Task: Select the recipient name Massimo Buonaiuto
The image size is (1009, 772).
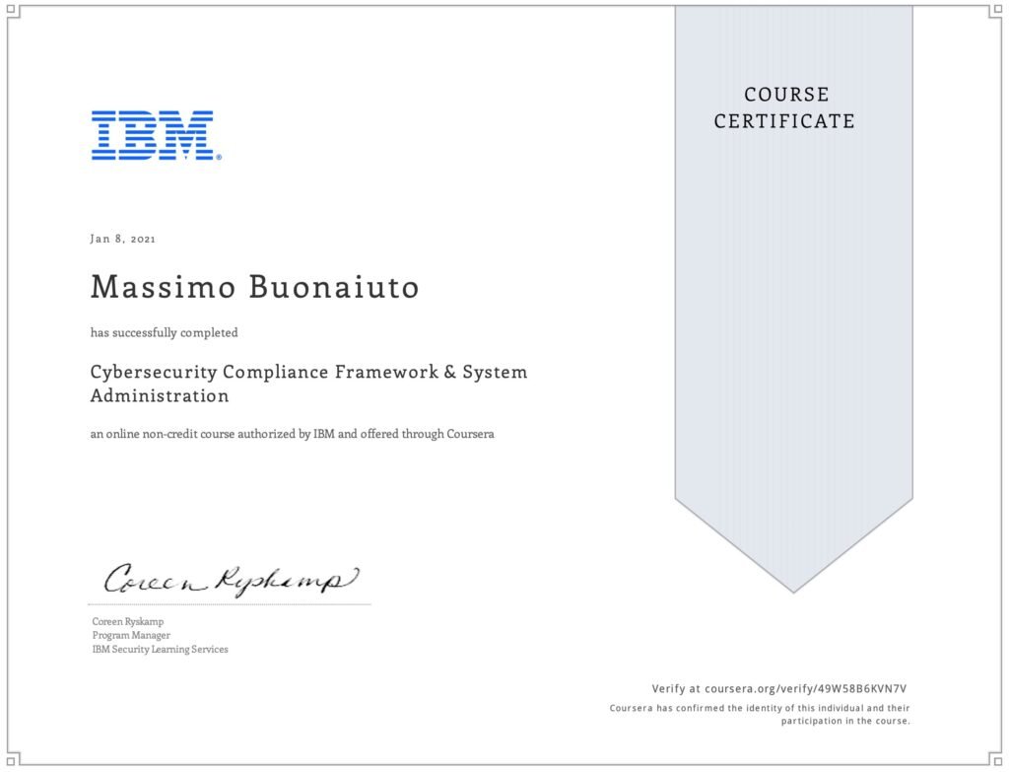Action: point(254,287)
